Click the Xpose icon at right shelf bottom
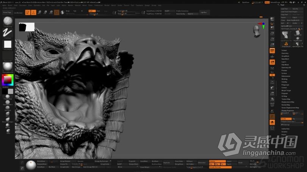The width and height of the screenshot is (307, 172). point(272,128)
